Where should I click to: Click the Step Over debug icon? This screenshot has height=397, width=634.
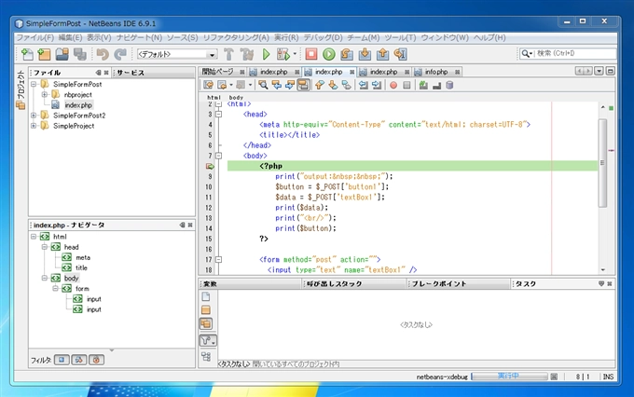pos(347,54)
